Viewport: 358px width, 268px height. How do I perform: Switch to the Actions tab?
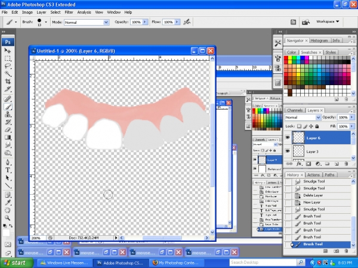(x=313, y=174)
